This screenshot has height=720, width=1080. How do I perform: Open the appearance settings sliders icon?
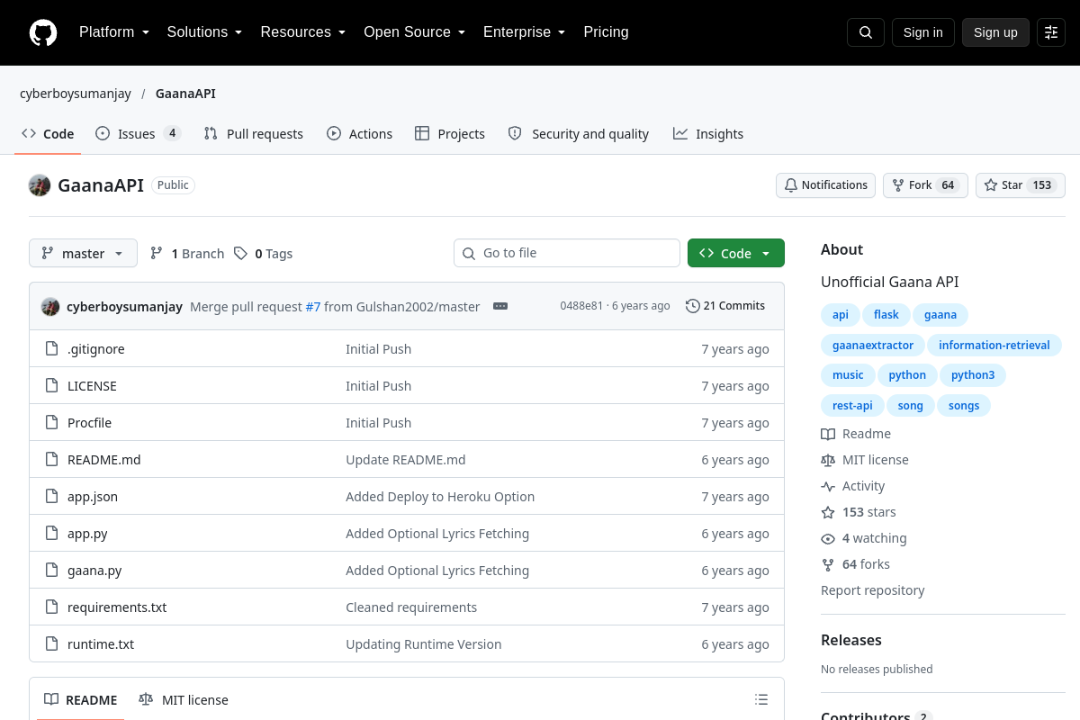(1051, 32)
